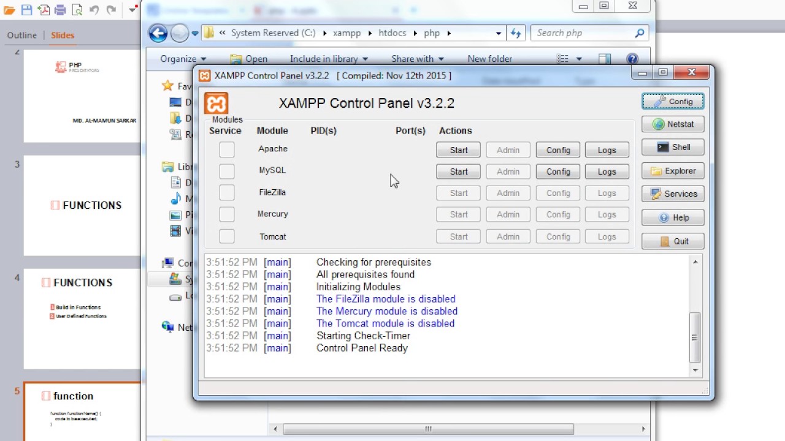This screenshot has height=441, width=785.
Task: Click System Reserved (C:) in address path
Action: click(x=273, y=33)
